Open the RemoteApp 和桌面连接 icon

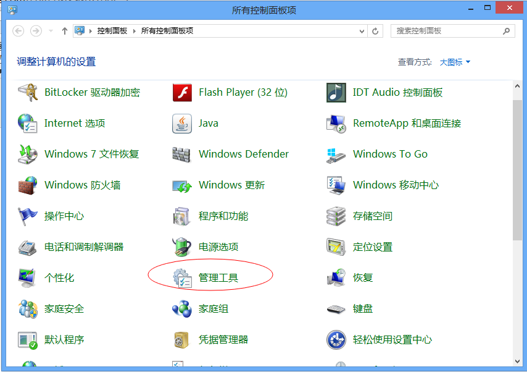pyautogui.click(x=336, y=123)
